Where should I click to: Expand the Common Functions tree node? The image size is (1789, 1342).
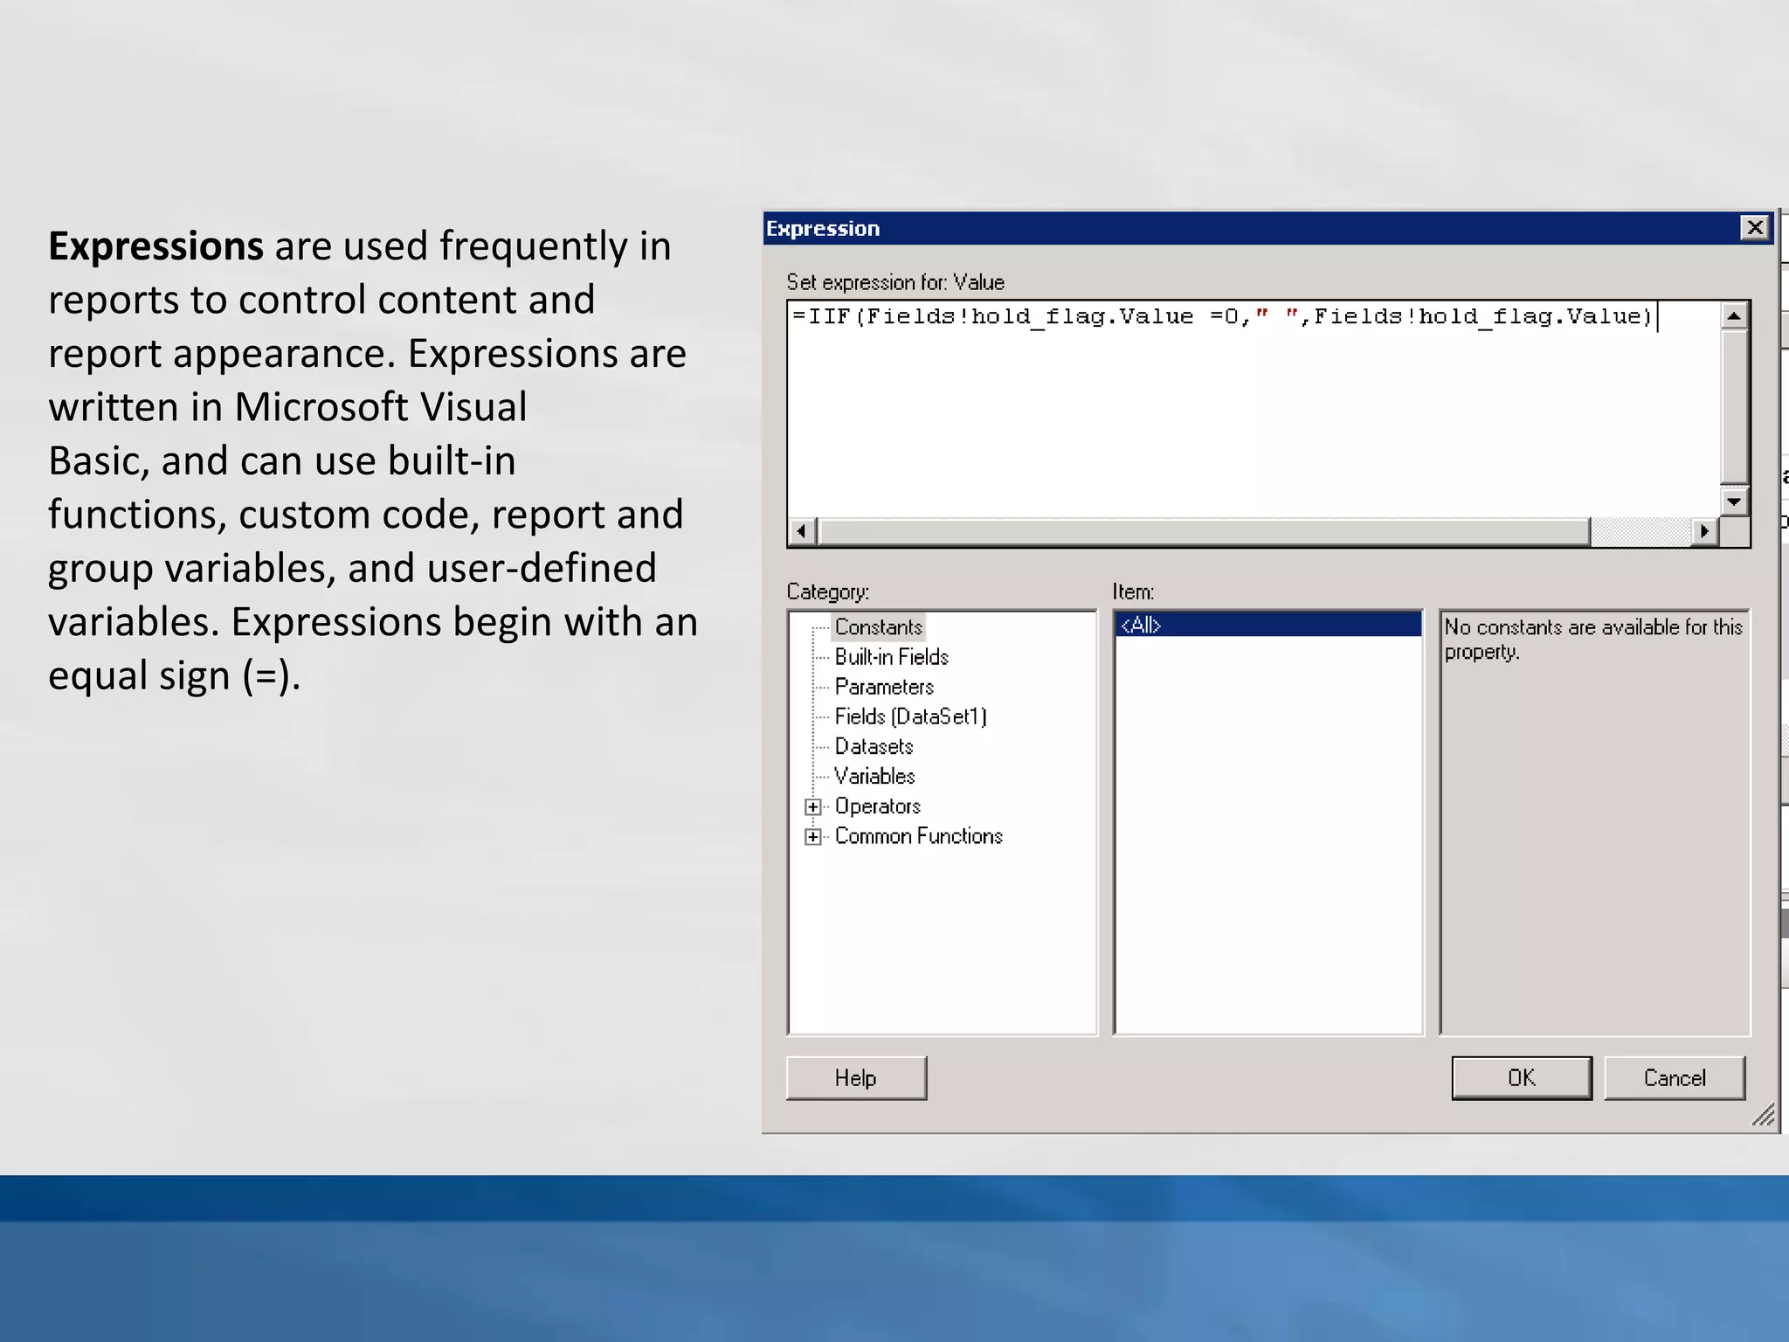[813, 837]
